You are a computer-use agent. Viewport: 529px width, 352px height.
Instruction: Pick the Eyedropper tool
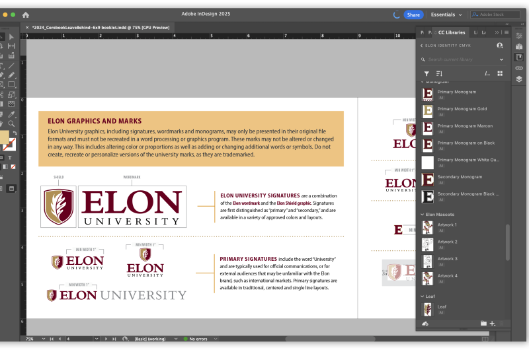(11, 114)
